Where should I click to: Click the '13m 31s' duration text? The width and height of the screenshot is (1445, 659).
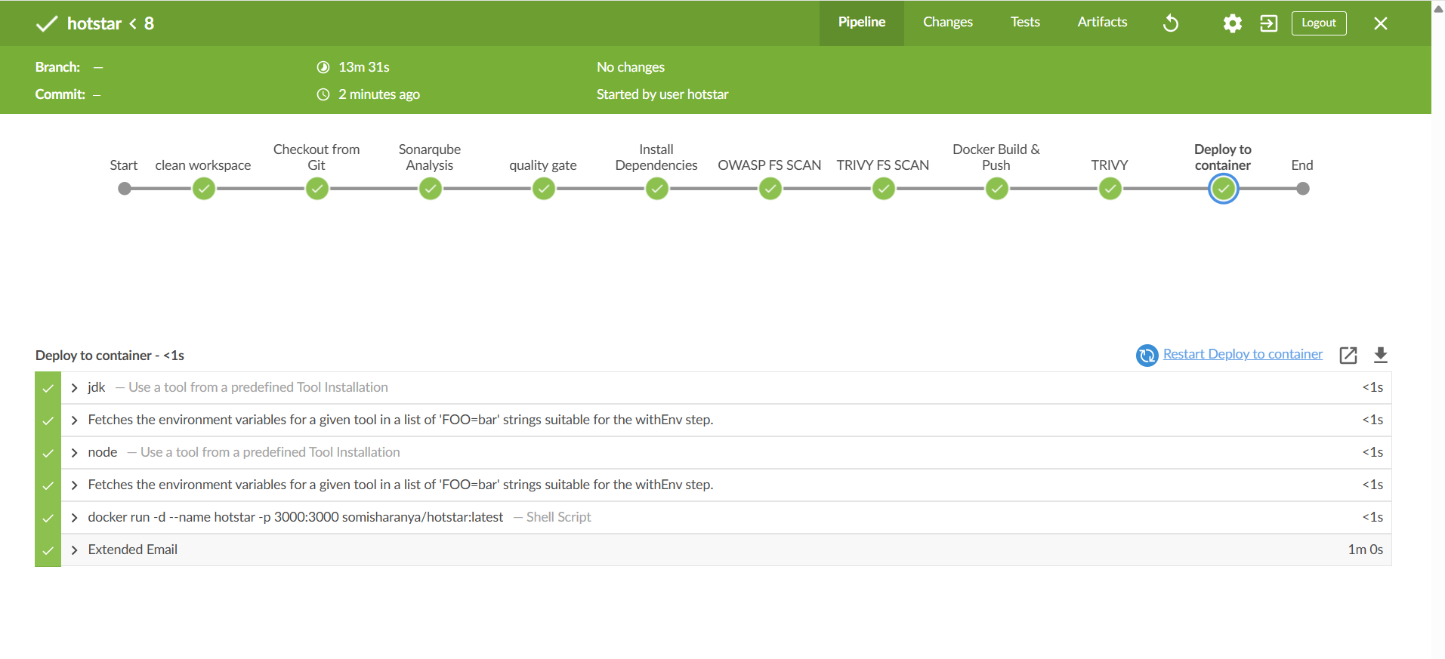click(x=364, y=67)
